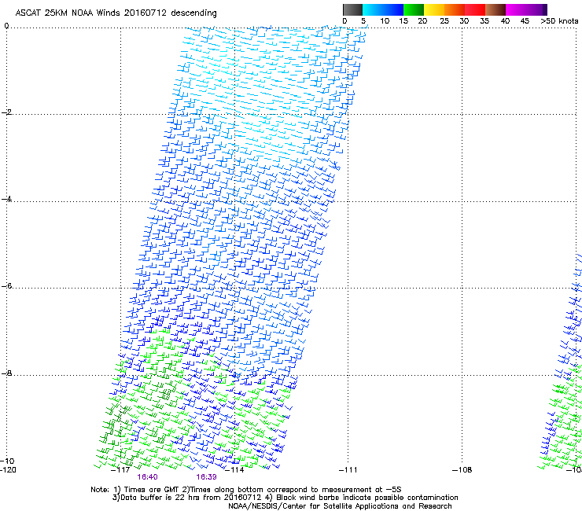The image size is (582, 511).
Task: Click the 'NOAA/NESDIS/Center for Satellite Applications' credit line
Action: (340, 506)
